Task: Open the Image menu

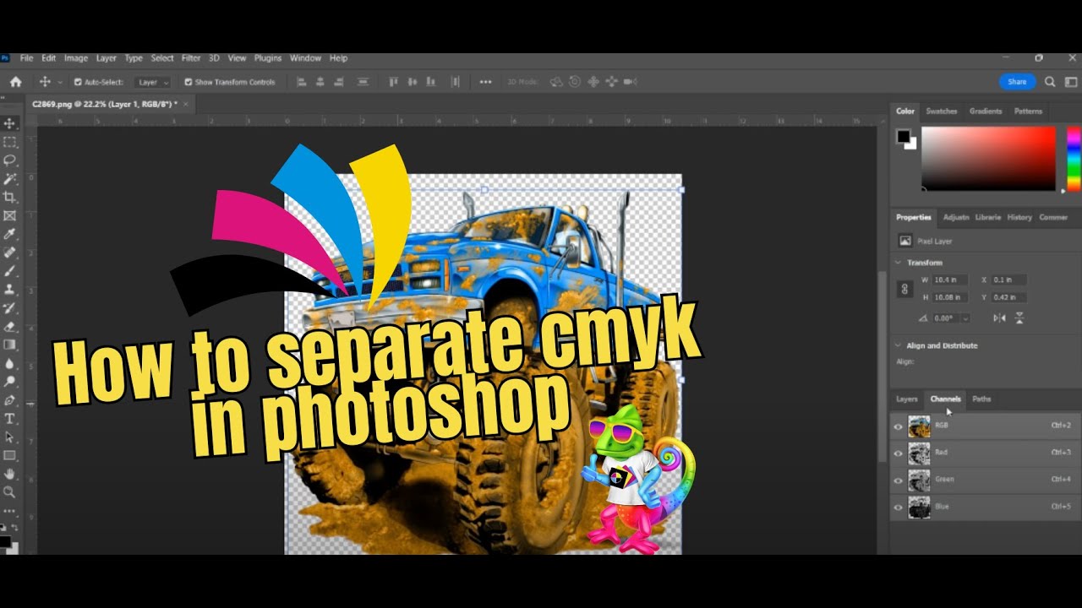Action: click(76, 58)
